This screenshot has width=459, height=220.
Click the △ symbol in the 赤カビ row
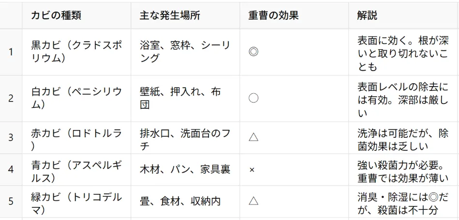click(x=253, y=137)
